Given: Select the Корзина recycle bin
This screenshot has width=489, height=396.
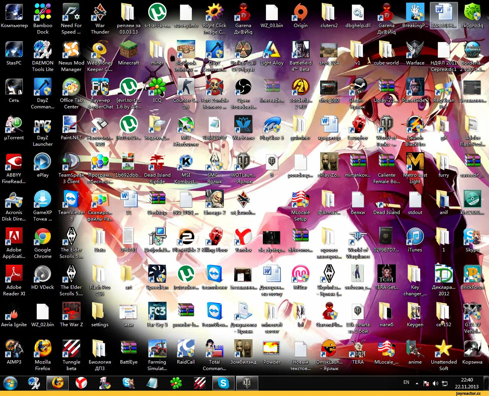Looking at the screenshot, I should point(472,353).
